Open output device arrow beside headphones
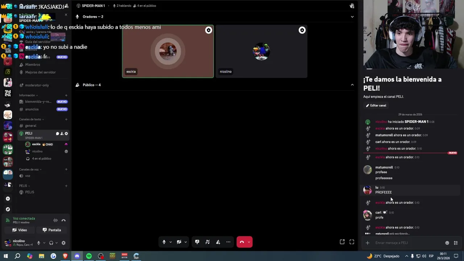This screenshot has height=261, width=464. tap(57, 243)
